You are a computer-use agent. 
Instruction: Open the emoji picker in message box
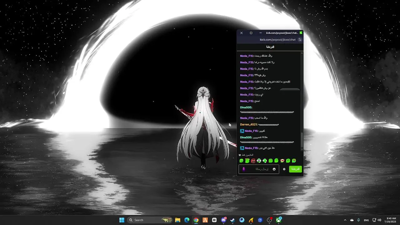click(x=274, y=169)
